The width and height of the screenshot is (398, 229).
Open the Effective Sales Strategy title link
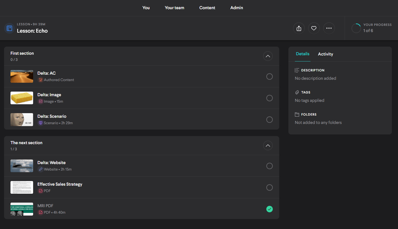(x=60, y=184)
